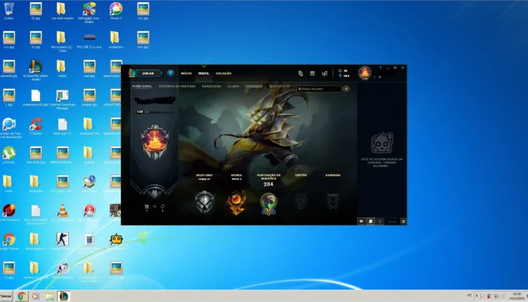Open the Windows Iniciar start button
Viewport: 528px width, 302px height.
point(6,296)
